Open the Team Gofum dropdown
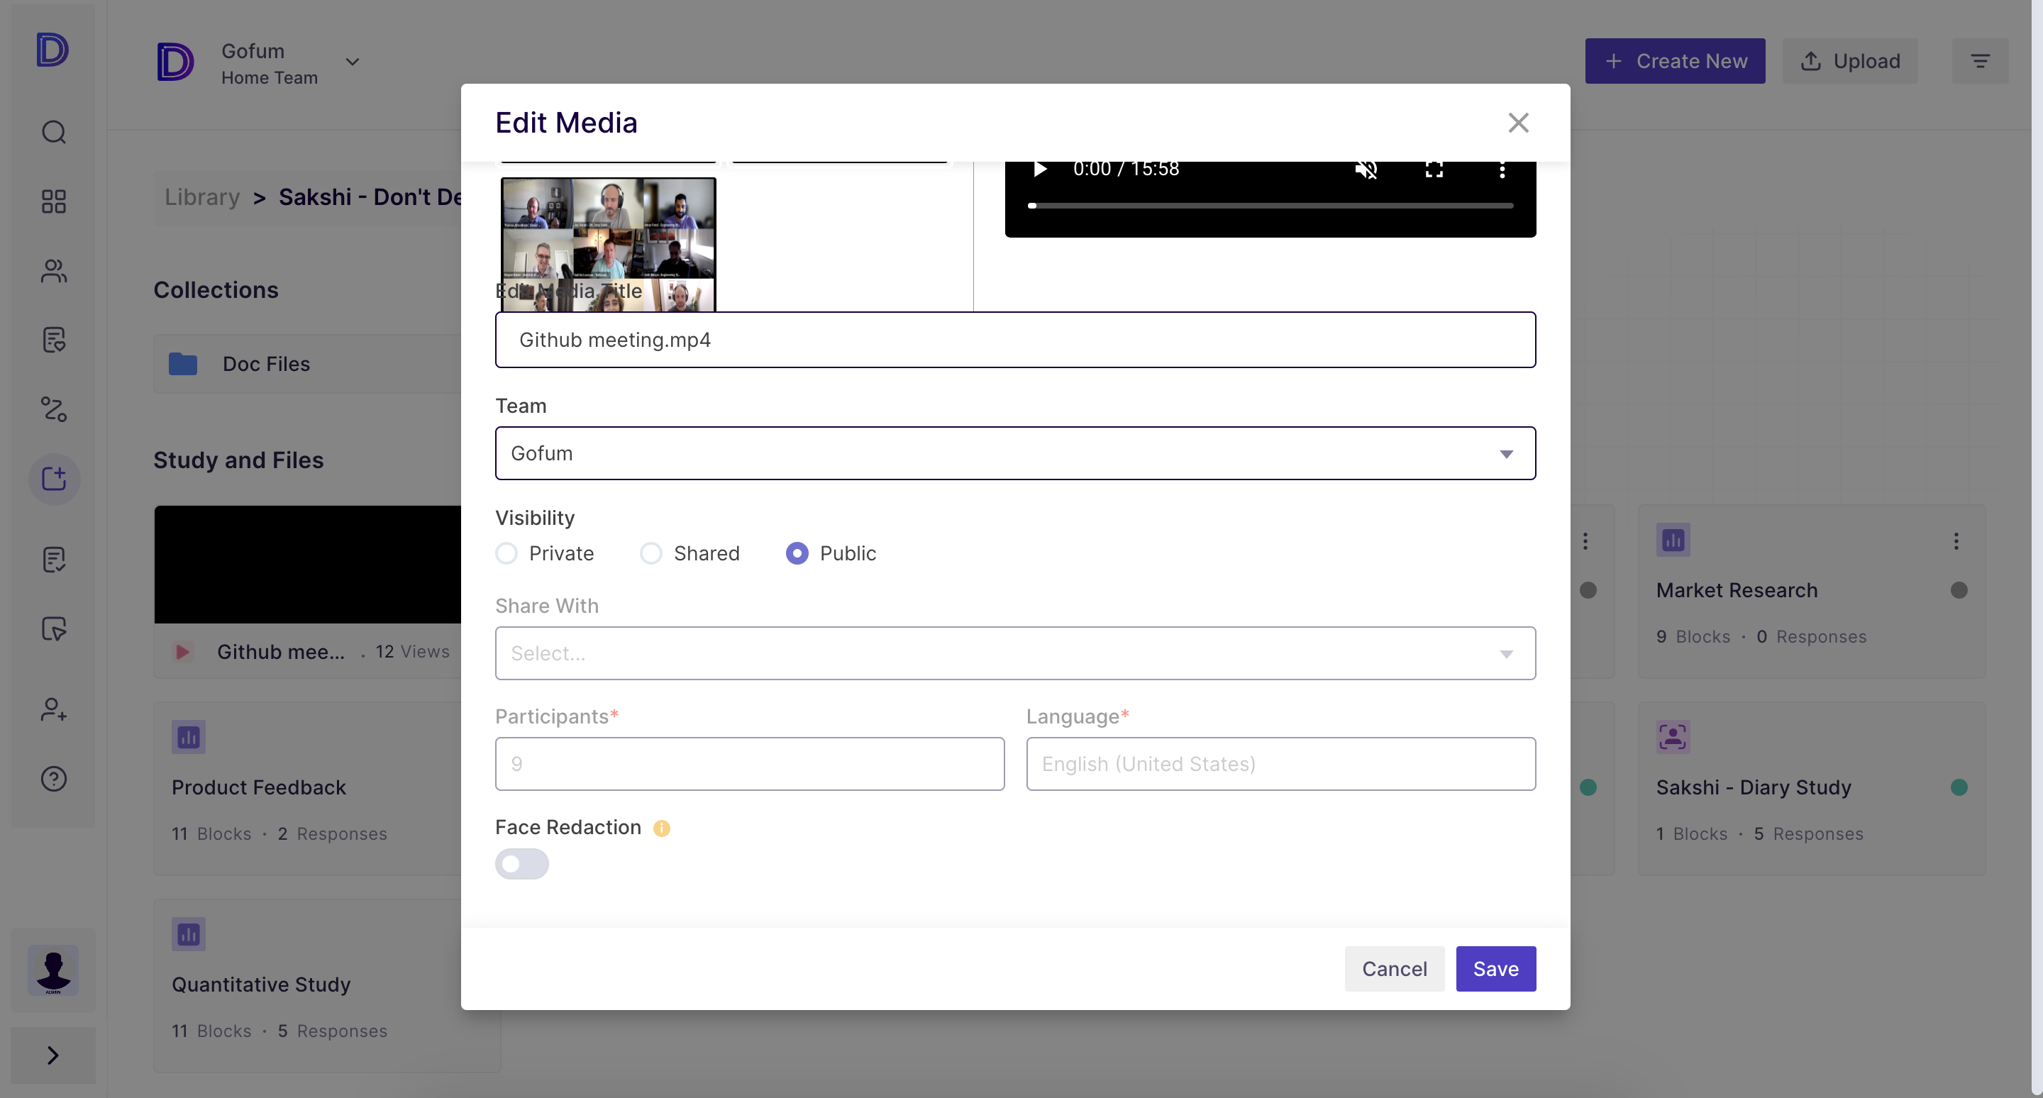Screen dimensions: 2043x1098 1015,453
